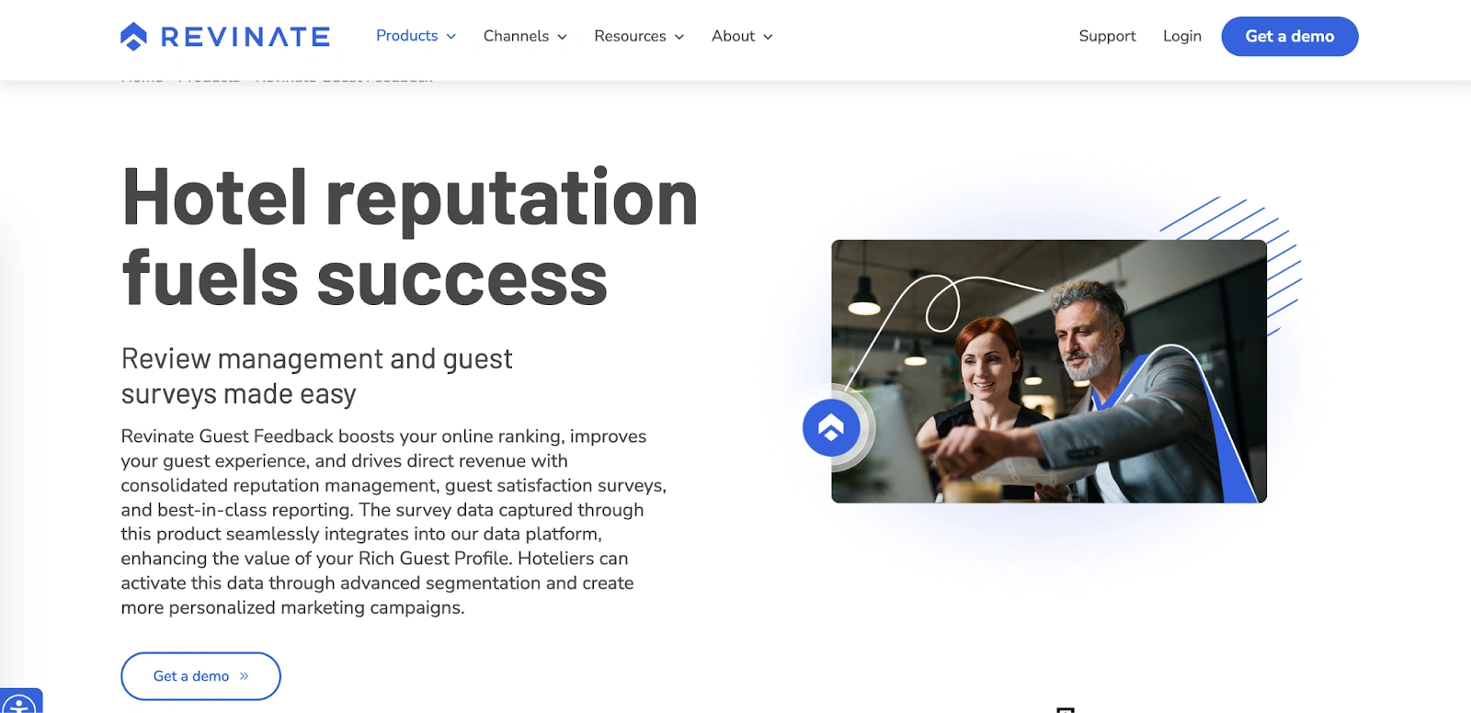Click the blue Get a demo header button

tap(1289, 36)
